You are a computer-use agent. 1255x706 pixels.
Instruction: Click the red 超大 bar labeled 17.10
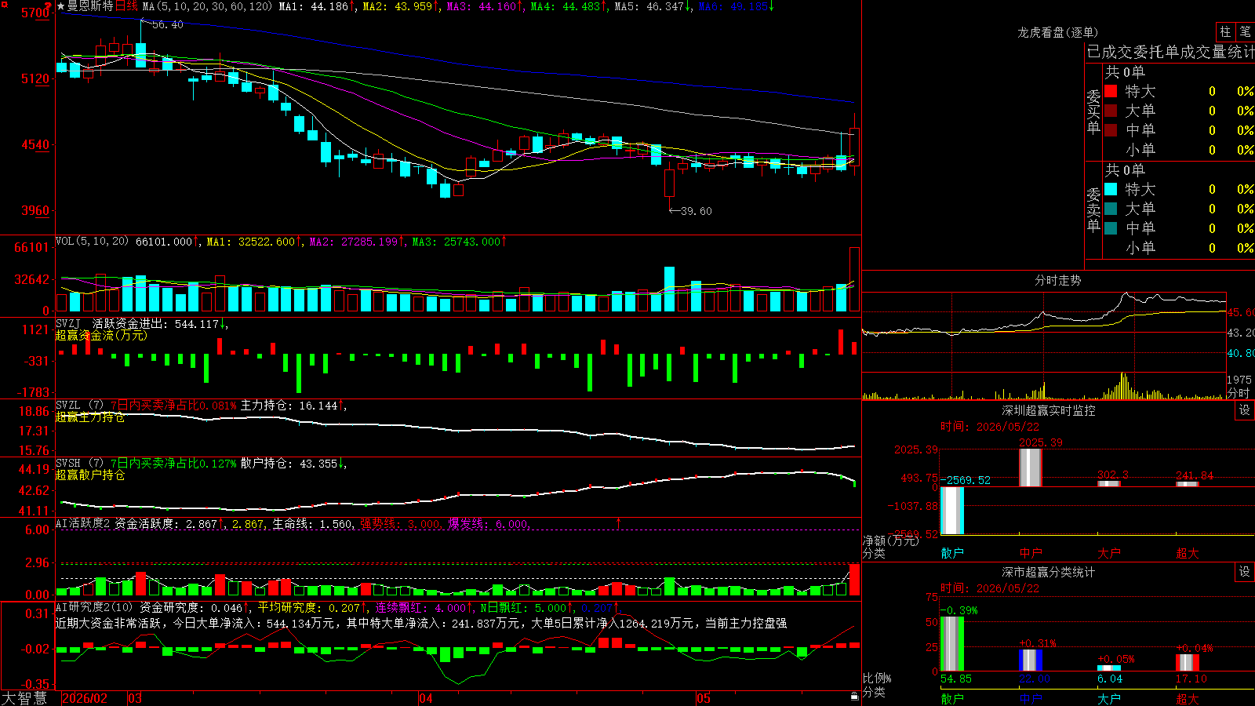click(1188, 663)
